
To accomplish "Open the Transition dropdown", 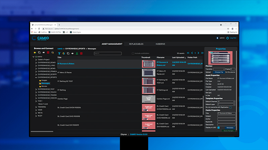I will click(219, 69).
